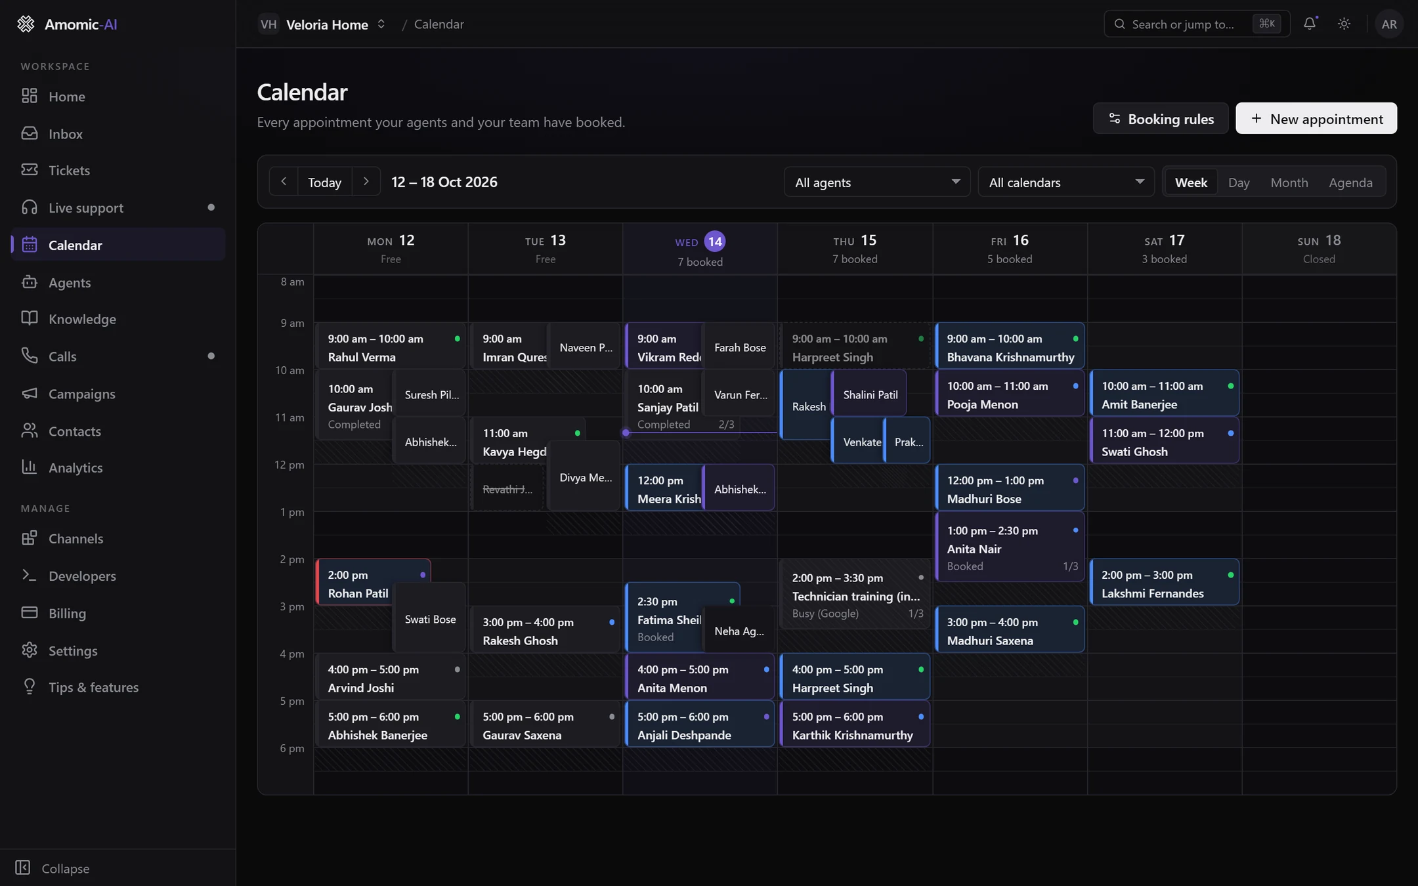Go to the next week

click(x=366, y=182)
